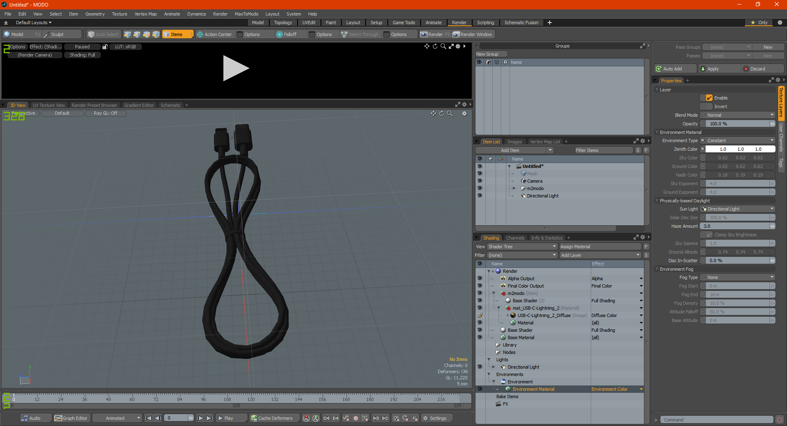The image size is (787, 426).
Task: Open the Fog Type dropdown
Action: click(x=740, y=277)
